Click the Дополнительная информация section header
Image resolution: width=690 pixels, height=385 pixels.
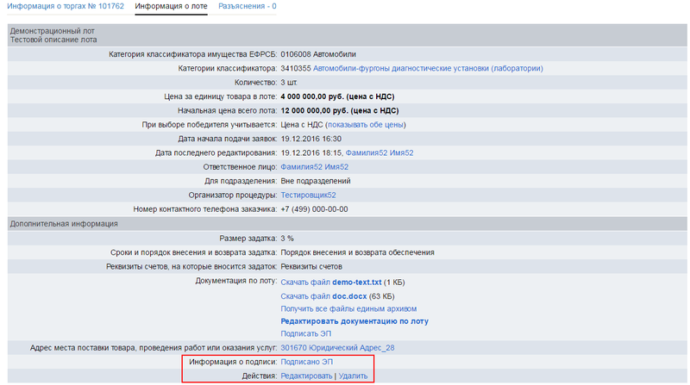pos(64,224)
